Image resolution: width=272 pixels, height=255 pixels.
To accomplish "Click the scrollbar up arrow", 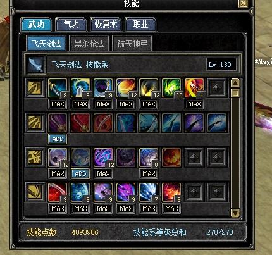I will 235,83.
